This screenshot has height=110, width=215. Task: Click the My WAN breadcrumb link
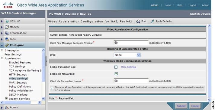[55, 14]
